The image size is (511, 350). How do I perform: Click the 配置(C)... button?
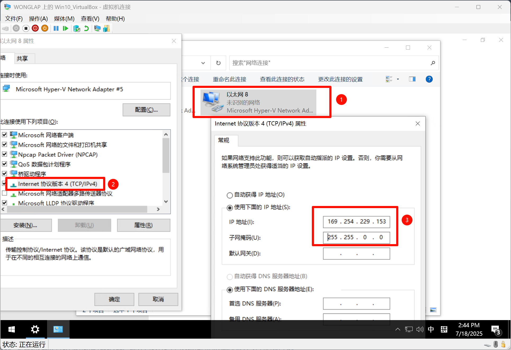pos(146,110)
